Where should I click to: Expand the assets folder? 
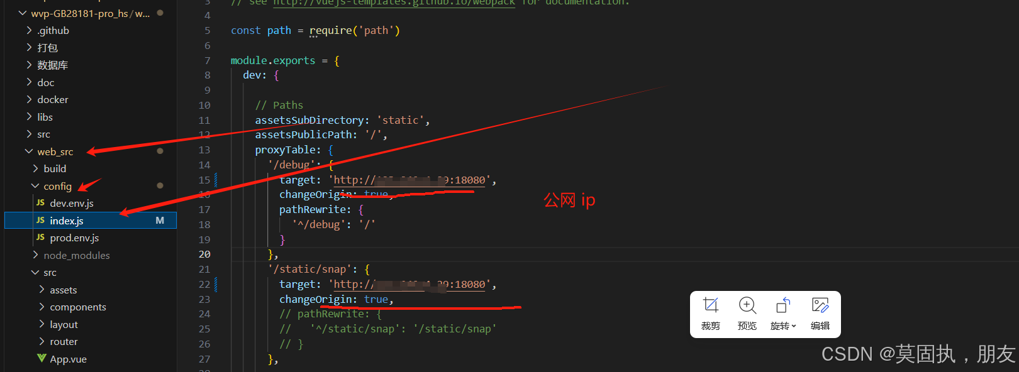[x=42, y=290]
